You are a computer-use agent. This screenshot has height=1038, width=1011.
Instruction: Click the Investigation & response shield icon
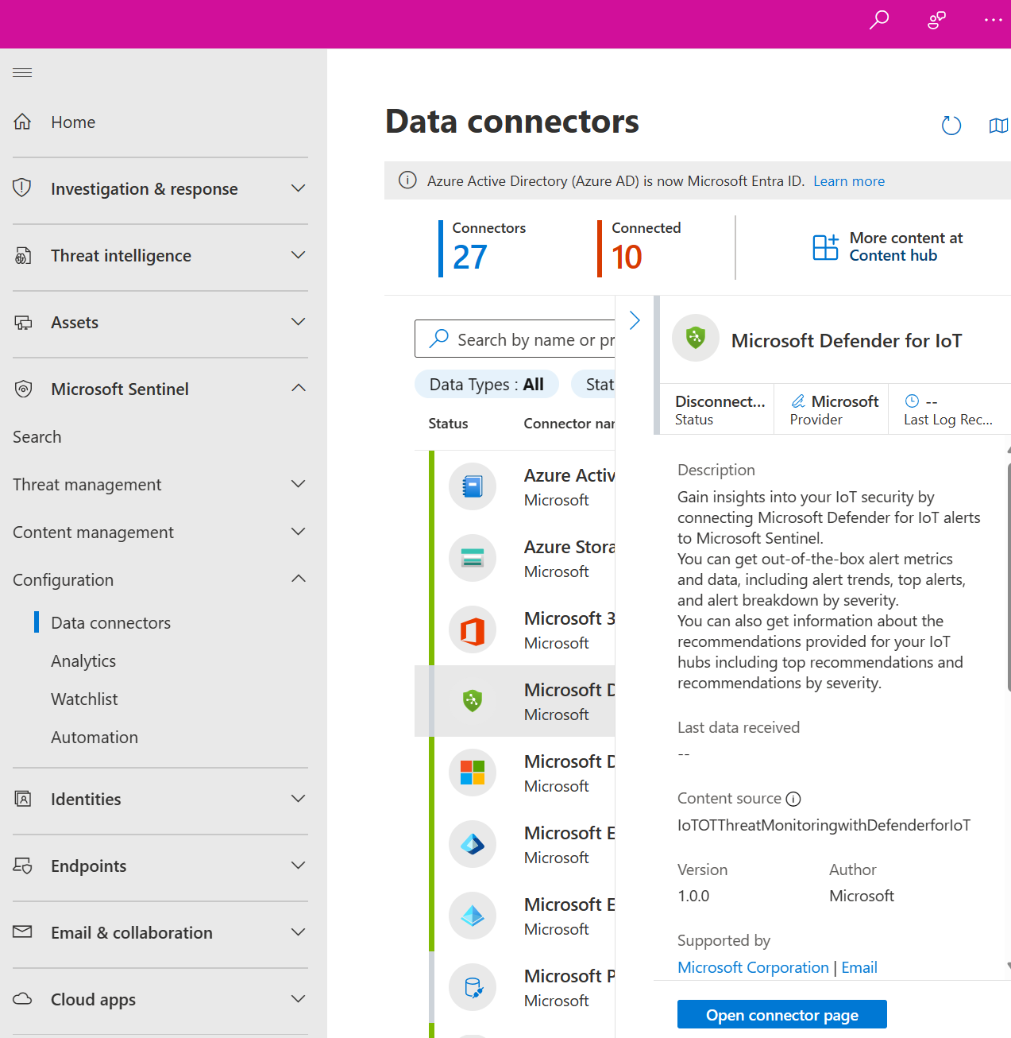pos(23,188)
